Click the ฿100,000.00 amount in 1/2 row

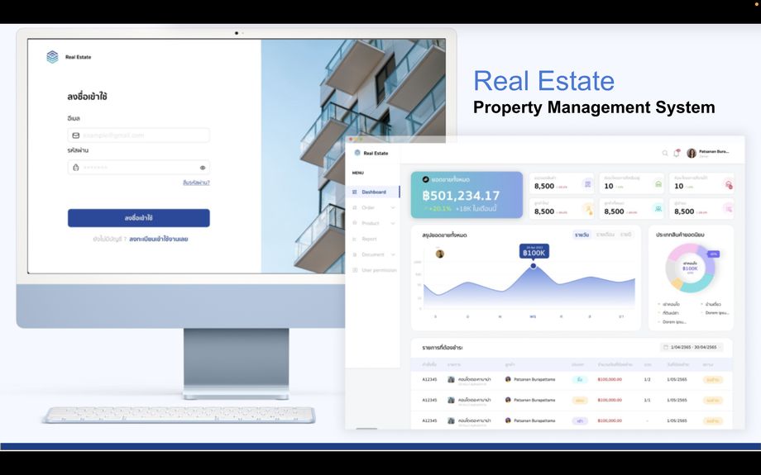pyautogui.click(x=610, y=379)
